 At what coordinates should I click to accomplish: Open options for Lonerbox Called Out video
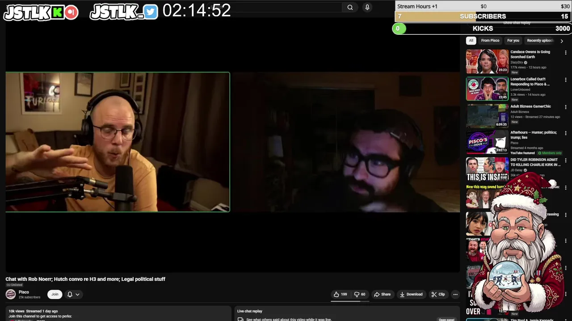pyautogui.click(x=566, y=80)
